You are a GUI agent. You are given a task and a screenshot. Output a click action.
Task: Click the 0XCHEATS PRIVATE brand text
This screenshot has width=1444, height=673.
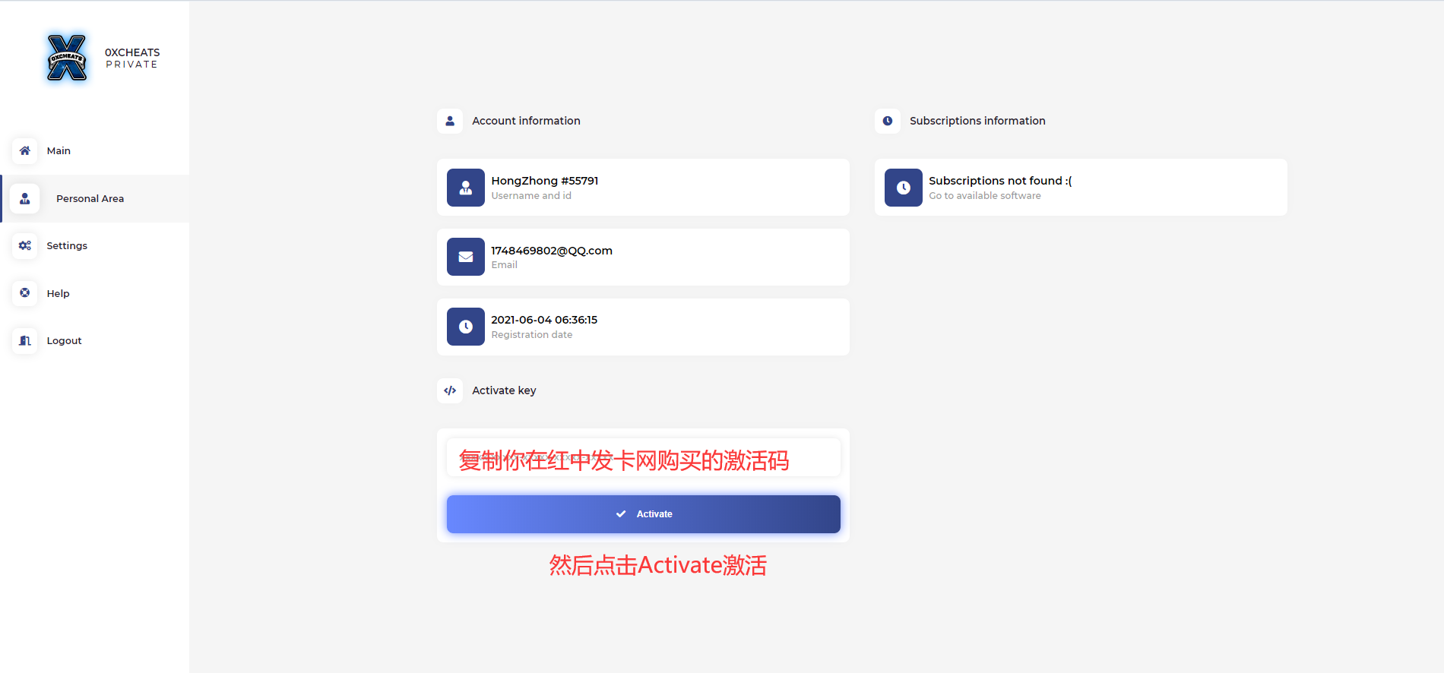[132, 58]
